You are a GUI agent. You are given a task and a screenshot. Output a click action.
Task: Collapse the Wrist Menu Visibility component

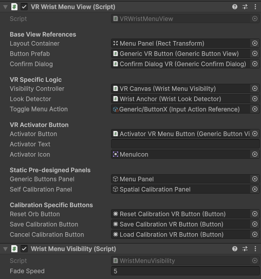coord(6,249)
